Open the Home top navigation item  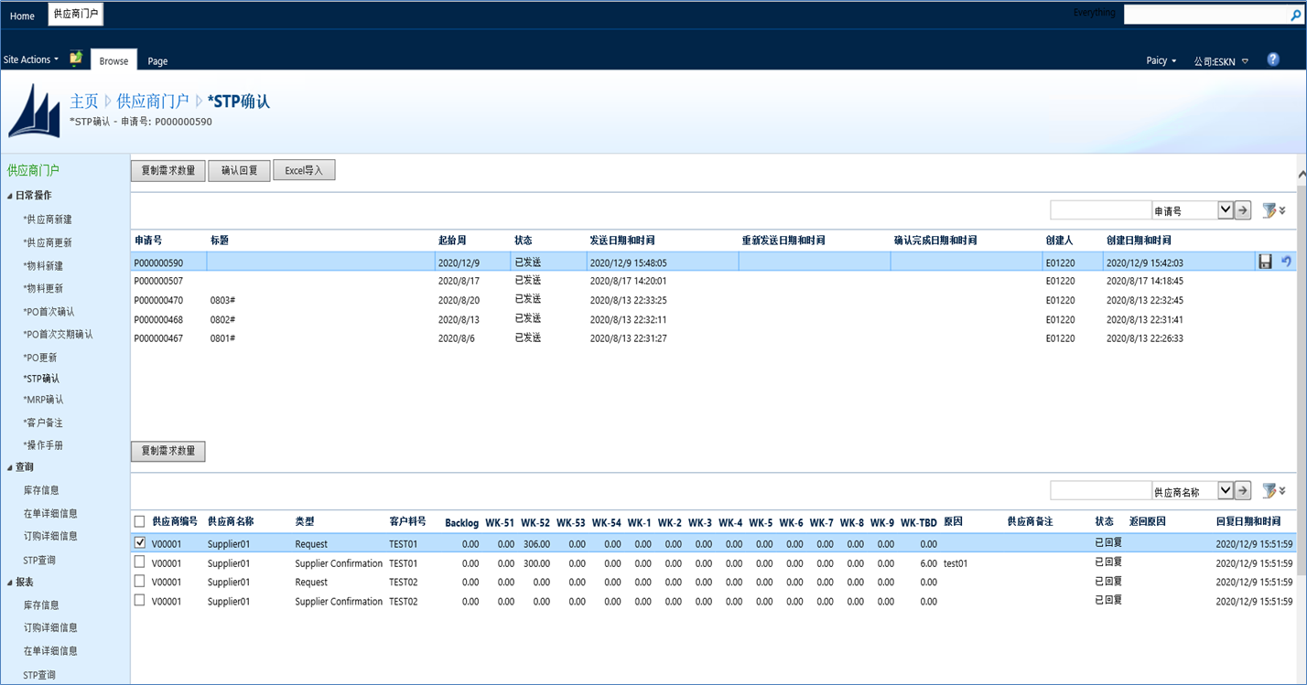22,16
